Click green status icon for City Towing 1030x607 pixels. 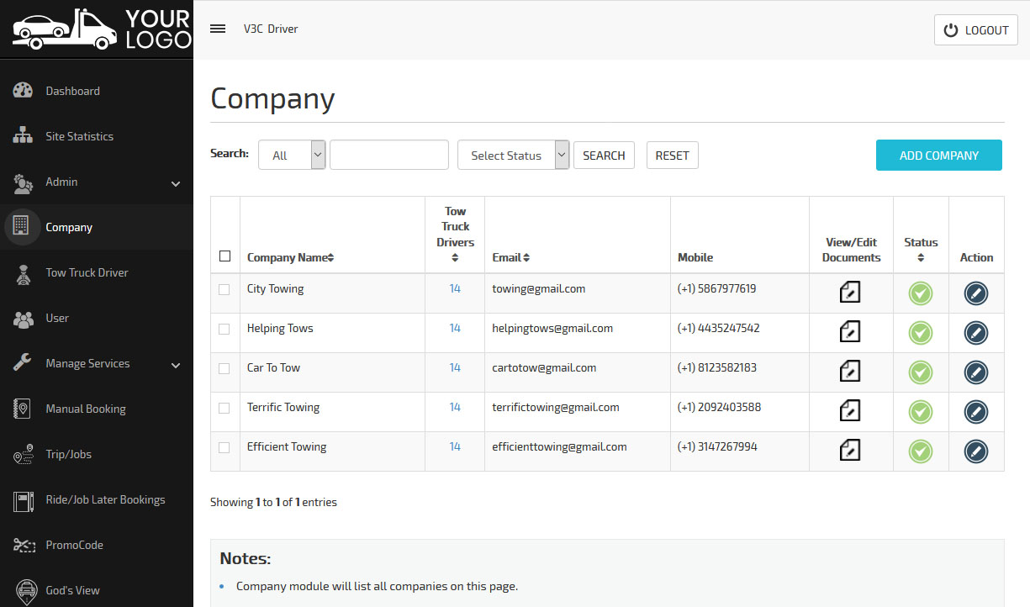coord(920,293)
